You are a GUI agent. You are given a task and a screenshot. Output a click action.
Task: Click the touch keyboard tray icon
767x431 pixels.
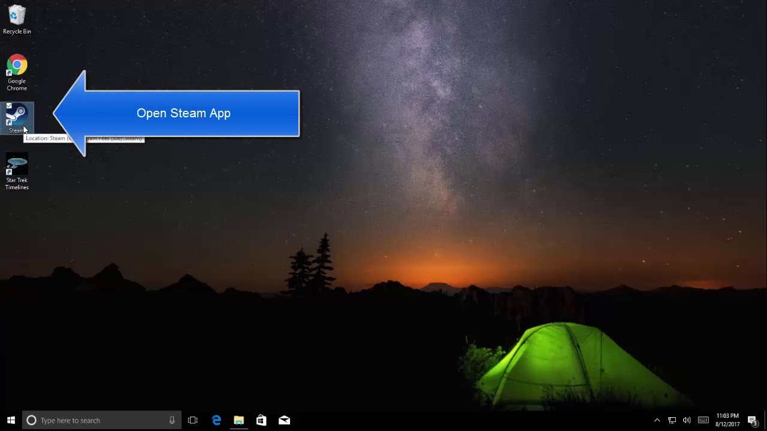click(x=703, y=420)
